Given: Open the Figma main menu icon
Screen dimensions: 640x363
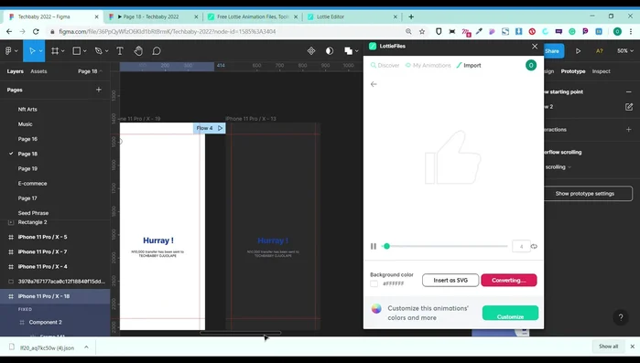Looking at the screenshot, I should pyautogui.click(x=8, y=51).
